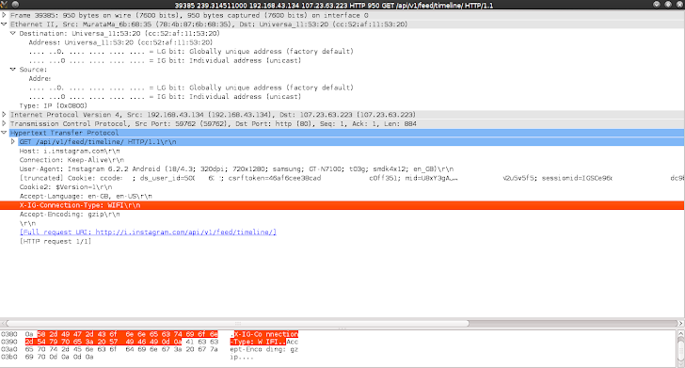Select the [HTTP request 1/1] line
This screenshot has width=685, height=368.
56,241
